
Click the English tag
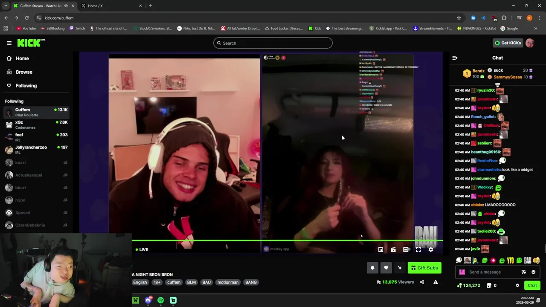(140, 282)
